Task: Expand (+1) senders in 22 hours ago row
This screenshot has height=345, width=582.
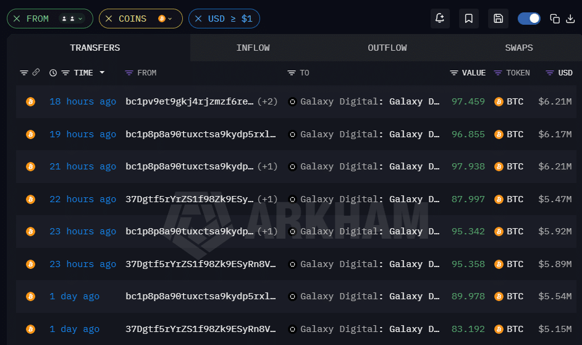Action: click(x=268, y=200)
